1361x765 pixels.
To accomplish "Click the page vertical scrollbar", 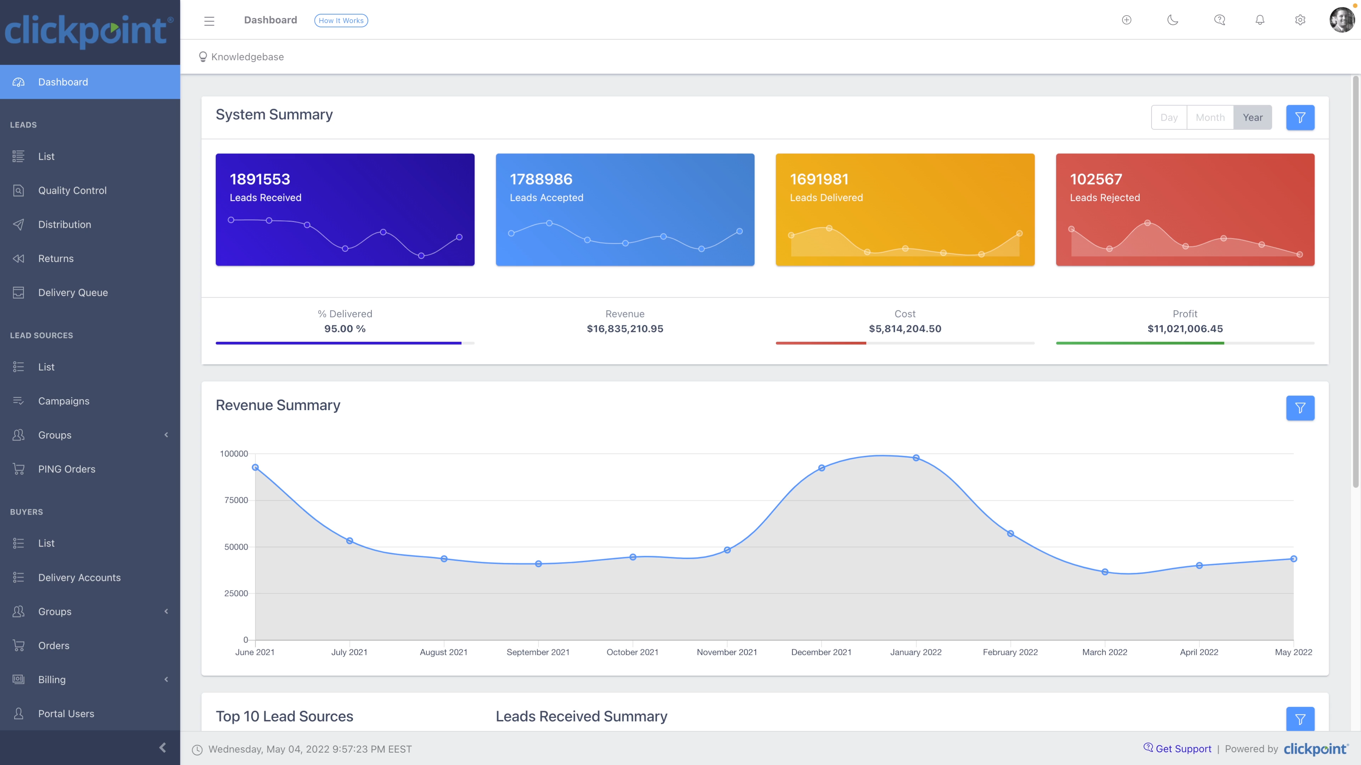I will [x=1355, y=282].
